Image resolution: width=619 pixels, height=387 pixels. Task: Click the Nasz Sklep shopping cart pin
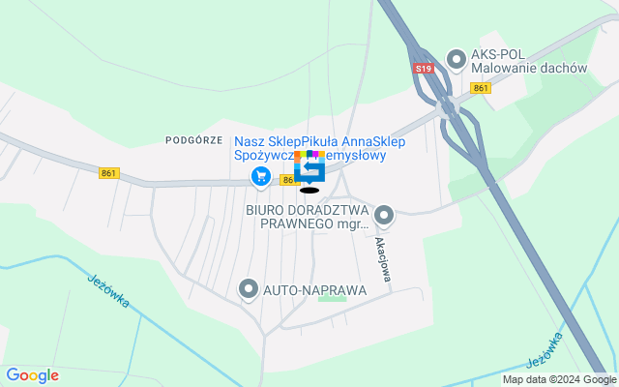click(261, 177)
